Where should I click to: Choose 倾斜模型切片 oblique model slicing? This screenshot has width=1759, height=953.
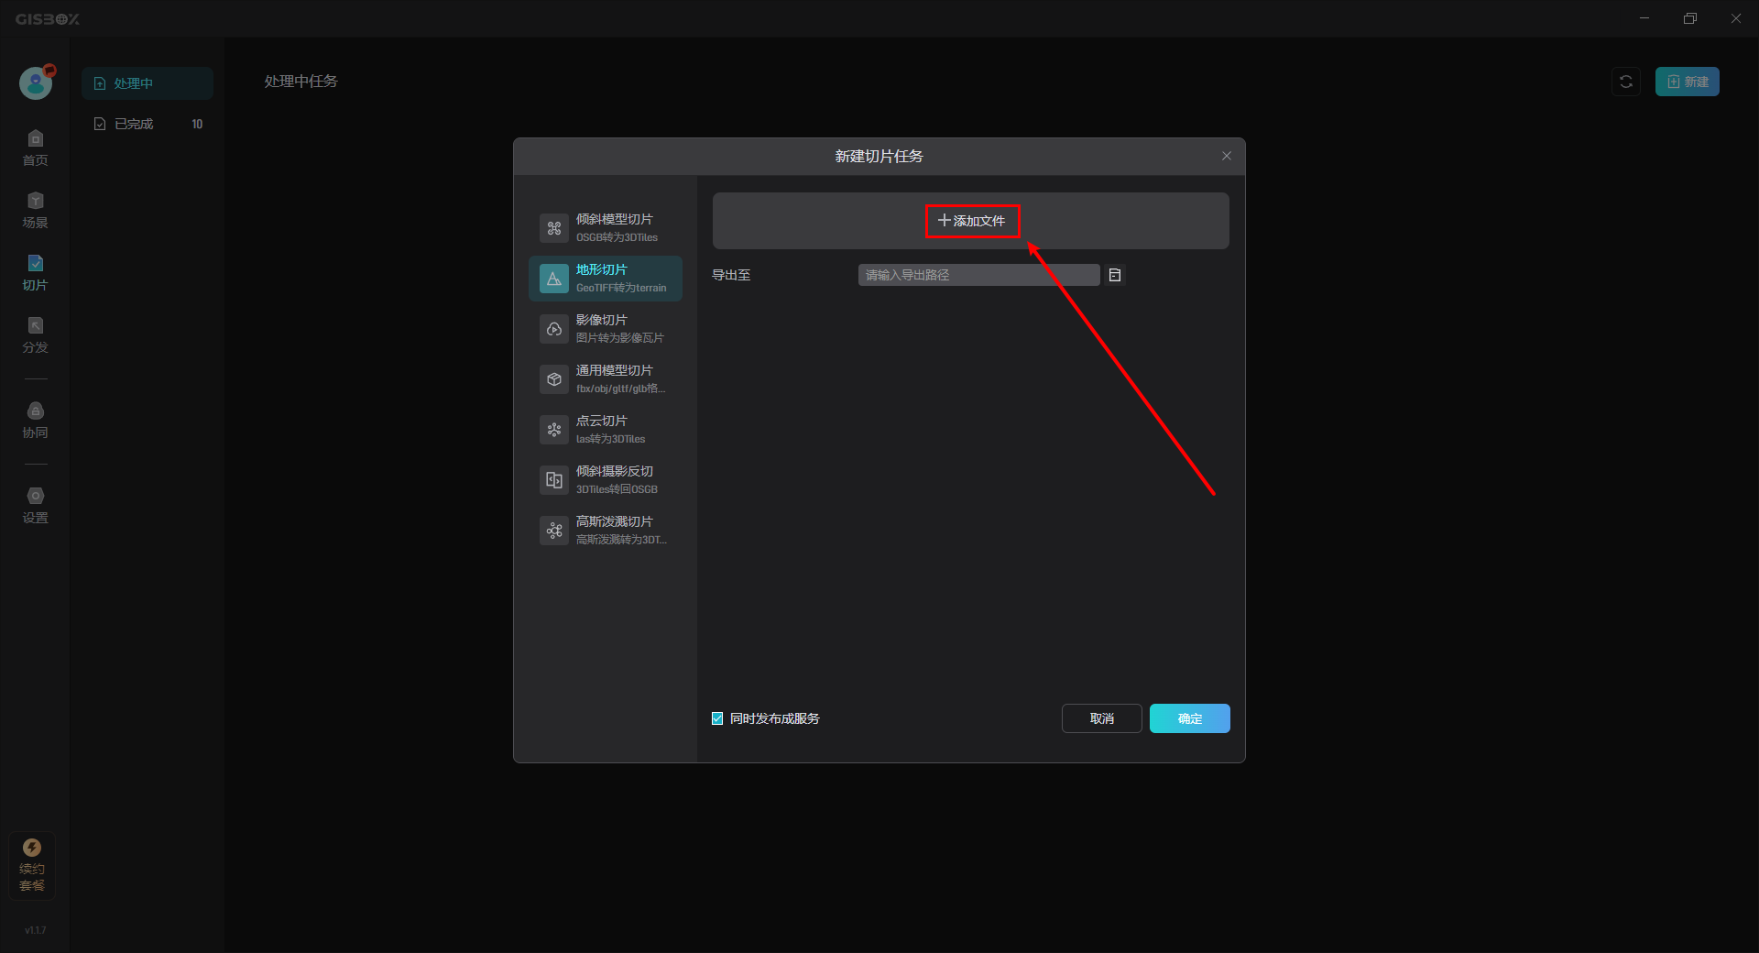coord(606,228)
